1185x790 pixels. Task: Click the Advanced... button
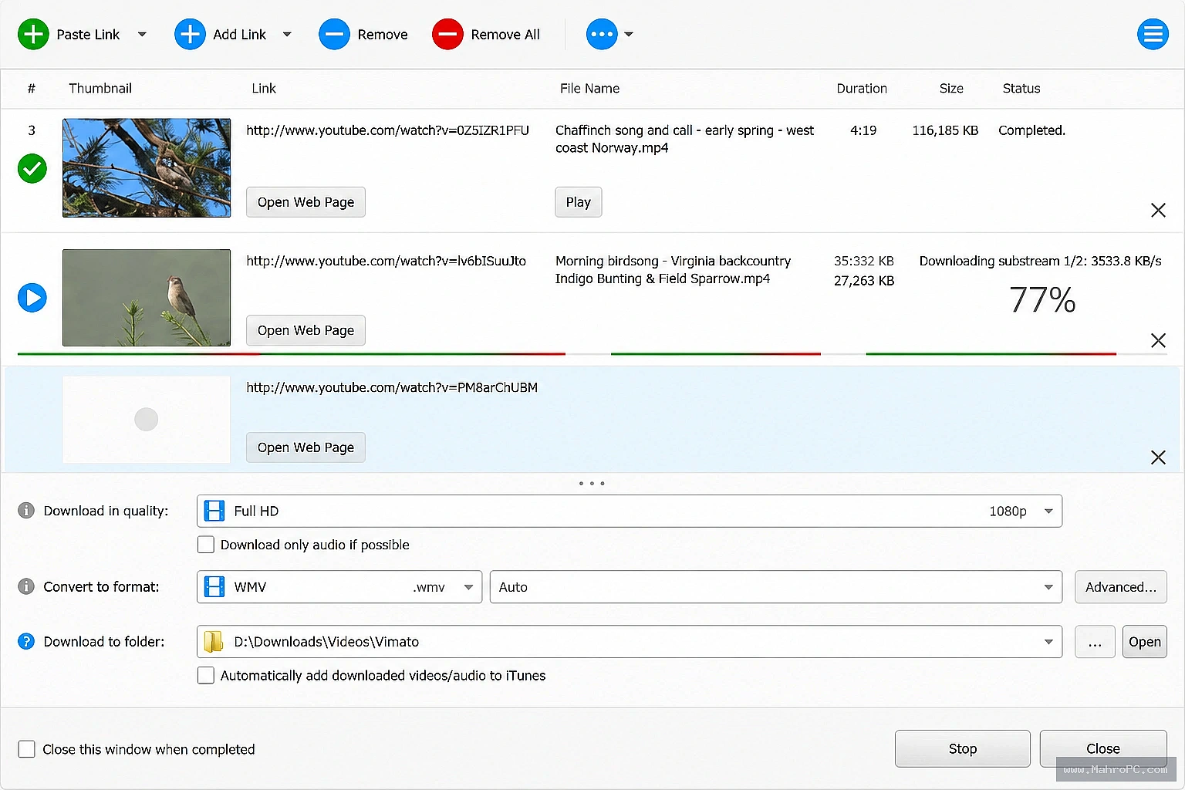tap(1120, 586)
